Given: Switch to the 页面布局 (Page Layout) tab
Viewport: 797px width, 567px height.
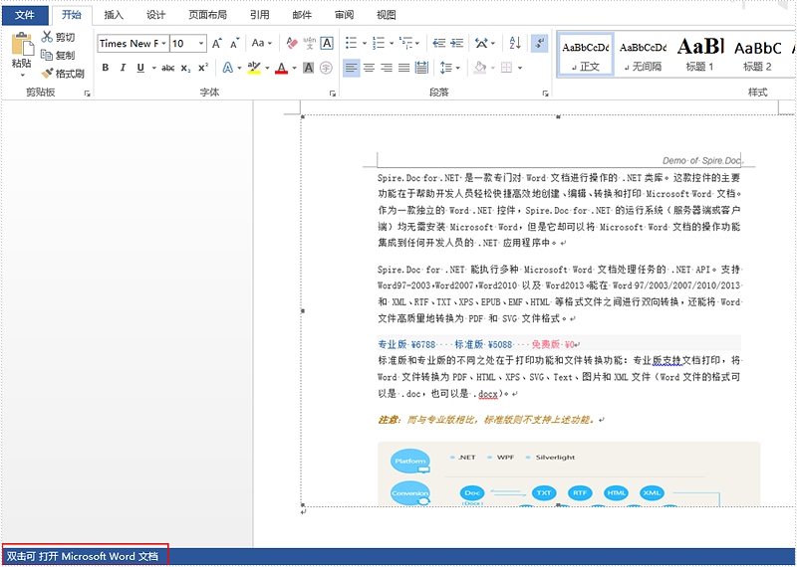Looking at the screenshot, I should pyautogui.click(x=207, y=15).
